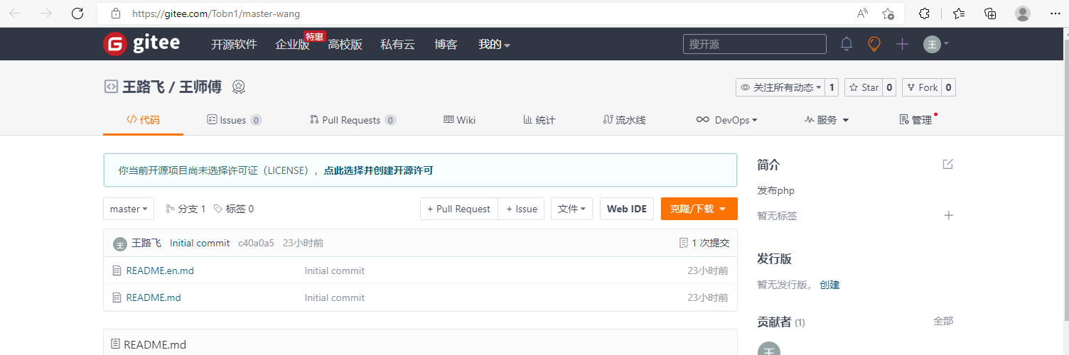The height and width of the screenshot is (355, 1069).
Task: Focus the 搜开源 search field
Action: (755, 44)
